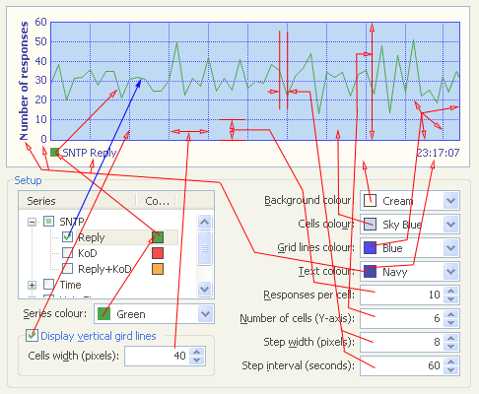Open the Text colour Navy dropdown

coord(450,272)
